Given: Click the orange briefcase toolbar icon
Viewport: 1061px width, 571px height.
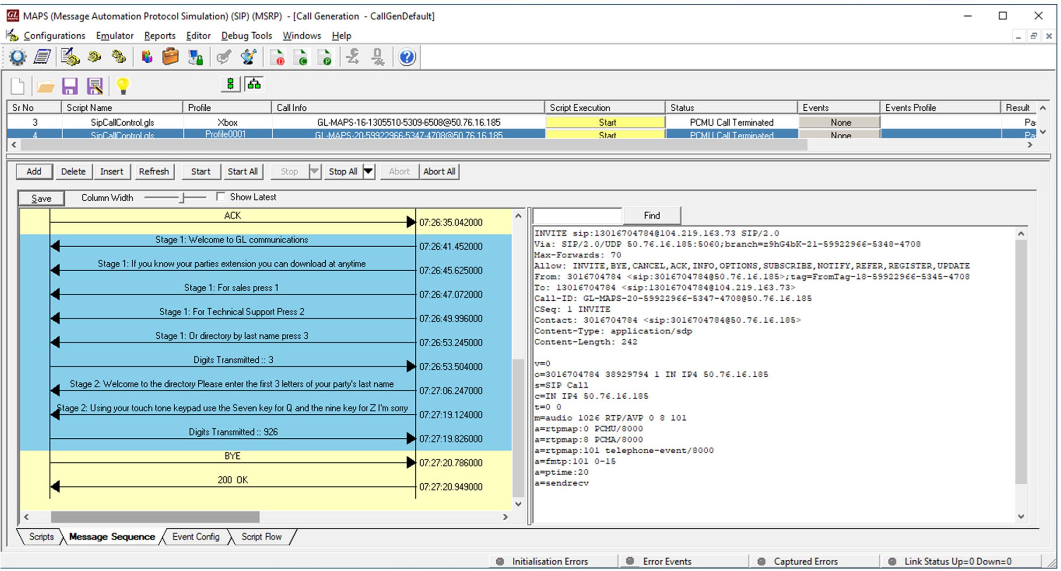Looking at the screenshot, I should 170,57.
